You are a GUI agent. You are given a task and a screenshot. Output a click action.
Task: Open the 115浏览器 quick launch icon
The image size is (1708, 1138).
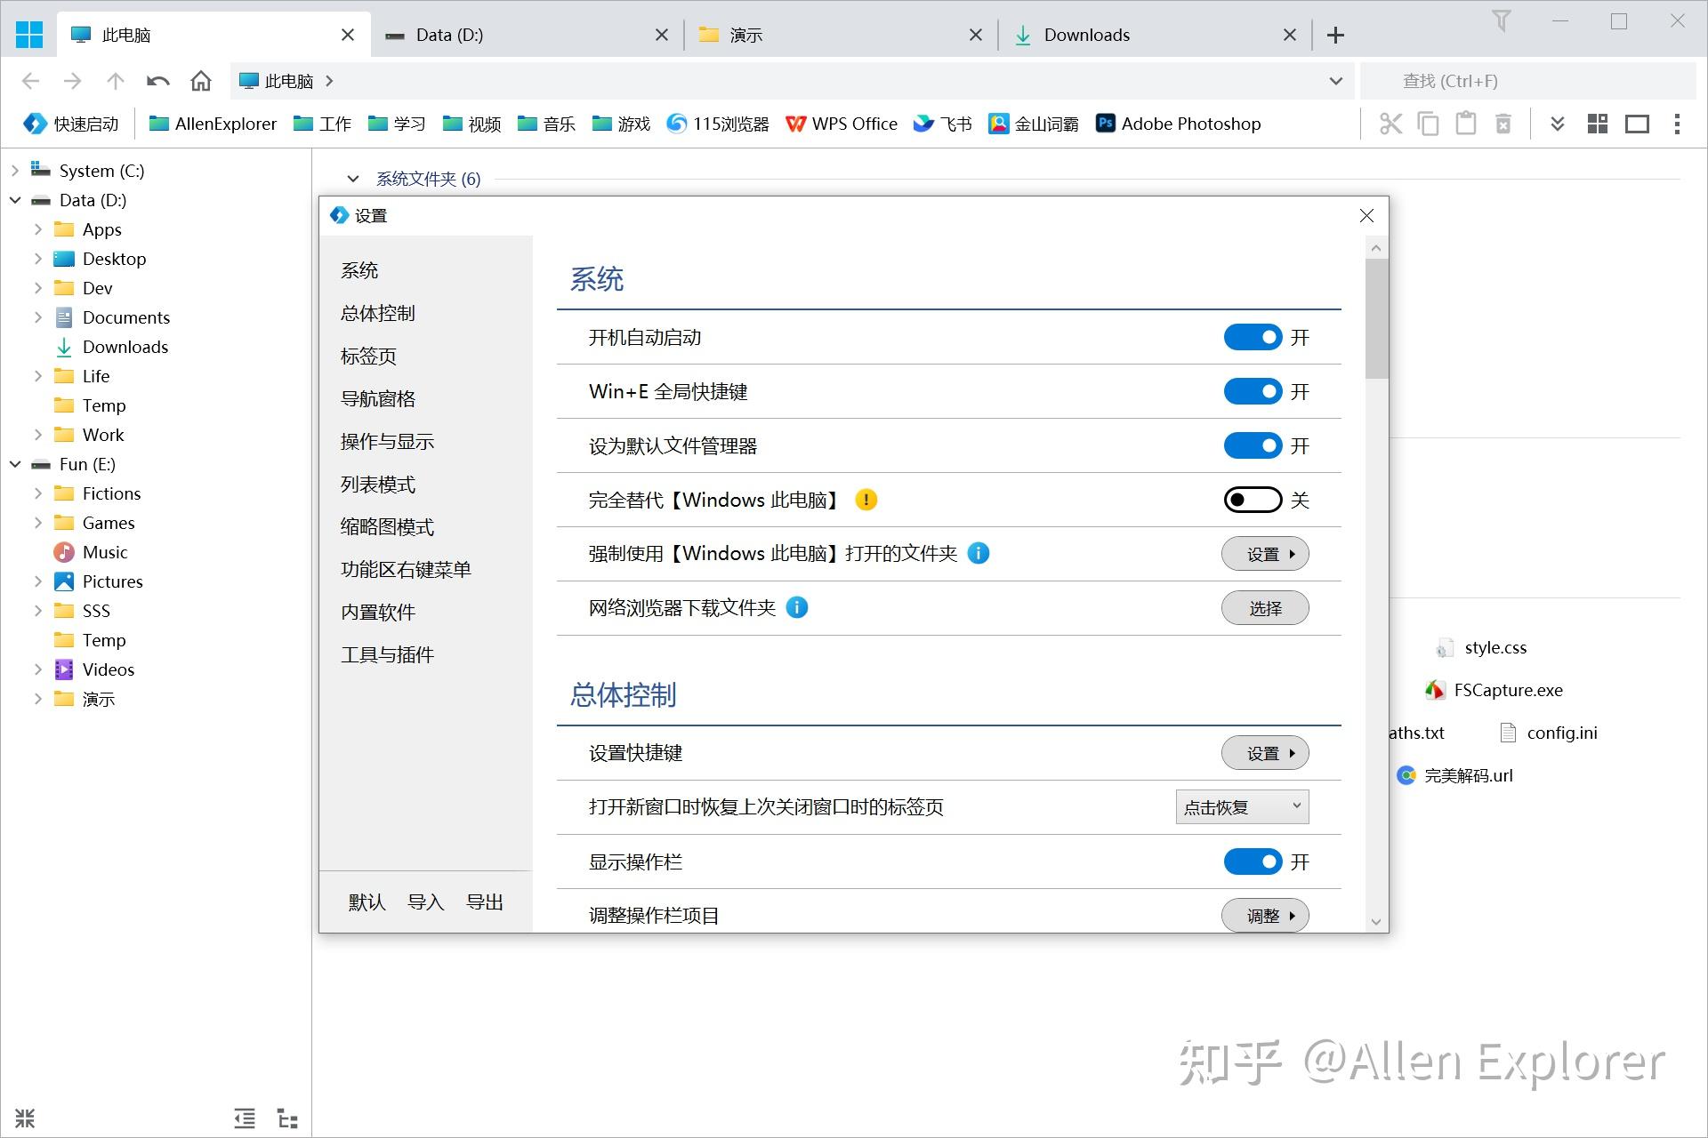[717, 124]
